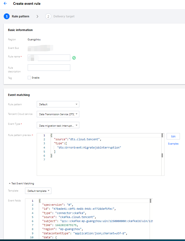Click the Event fields editor scrollbar
185x241 pixels.
click(150, 201)
